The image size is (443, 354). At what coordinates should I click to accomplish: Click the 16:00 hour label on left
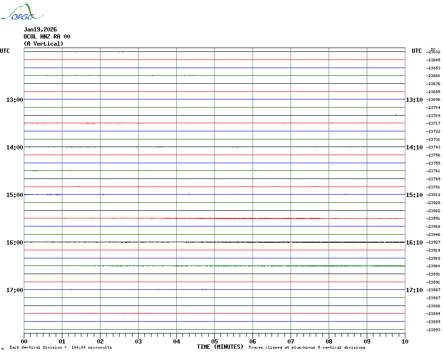(14, 243)
